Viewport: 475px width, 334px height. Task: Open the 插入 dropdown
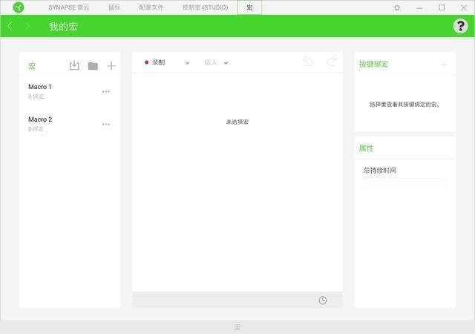coord(216,63)
